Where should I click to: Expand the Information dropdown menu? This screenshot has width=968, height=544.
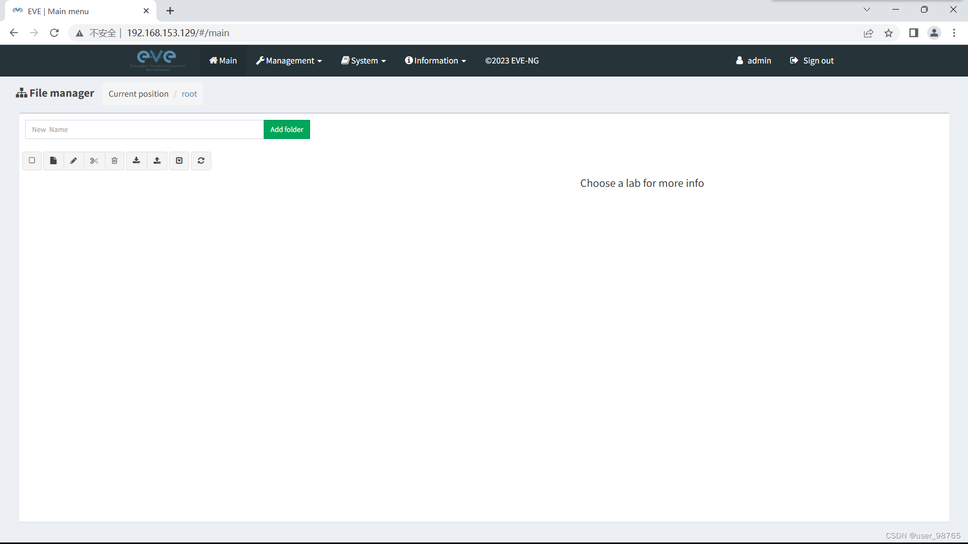(436, 60)
